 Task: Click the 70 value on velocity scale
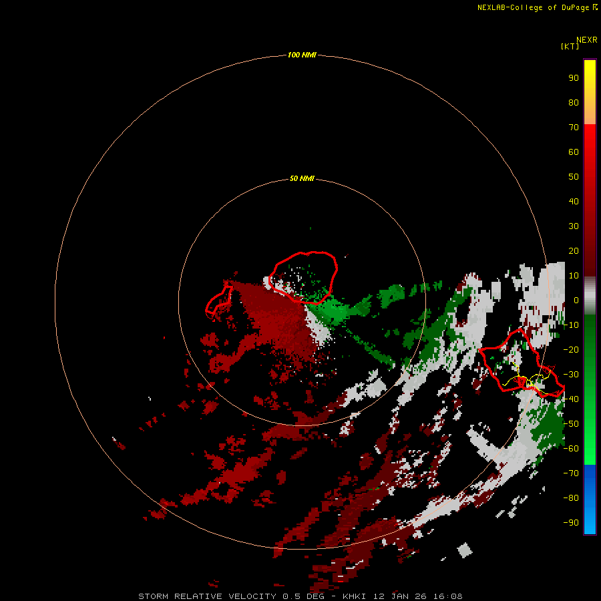574,128
